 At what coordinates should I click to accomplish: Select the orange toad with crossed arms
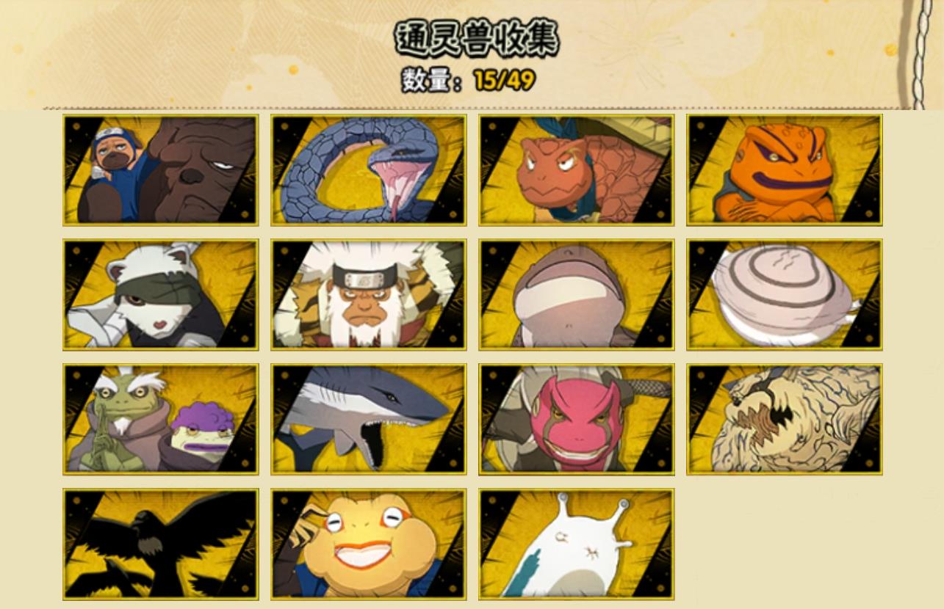pos(784,169)
